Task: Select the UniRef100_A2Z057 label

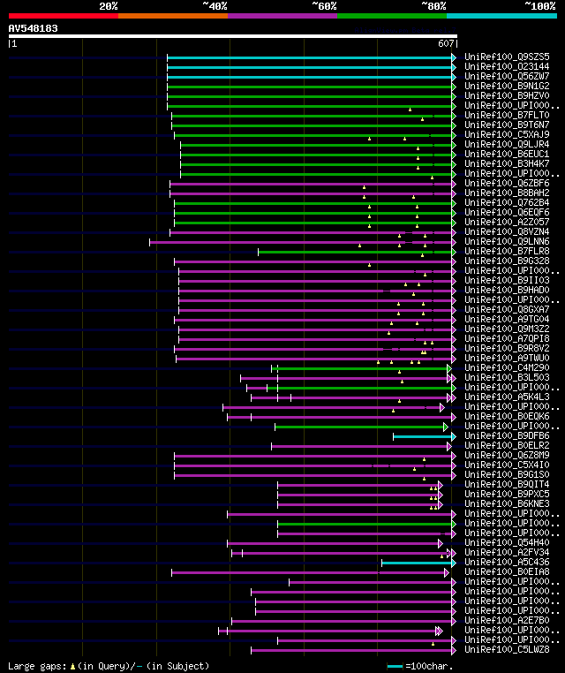Action: click(507, 222)
